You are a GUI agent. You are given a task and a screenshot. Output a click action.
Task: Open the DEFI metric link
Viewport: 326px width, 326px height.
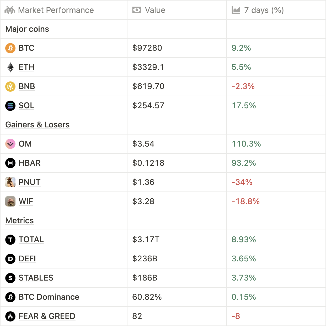tap(27, 259)
